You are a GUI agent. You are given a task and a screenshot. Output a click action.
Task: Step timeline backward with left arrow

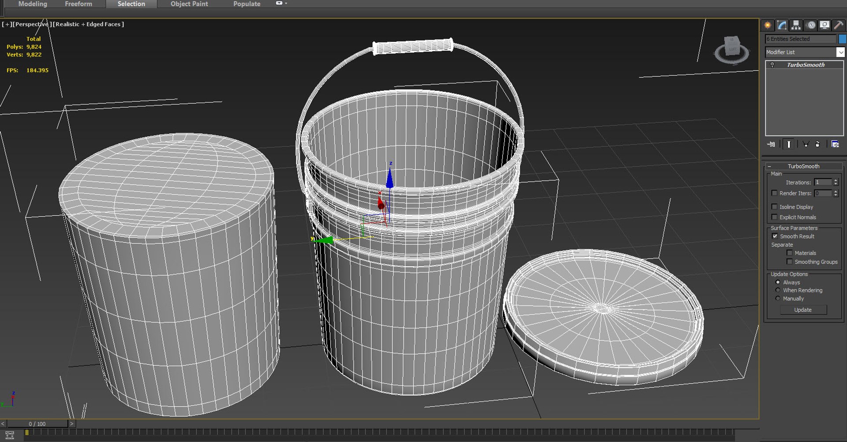(x=3, y=423)
